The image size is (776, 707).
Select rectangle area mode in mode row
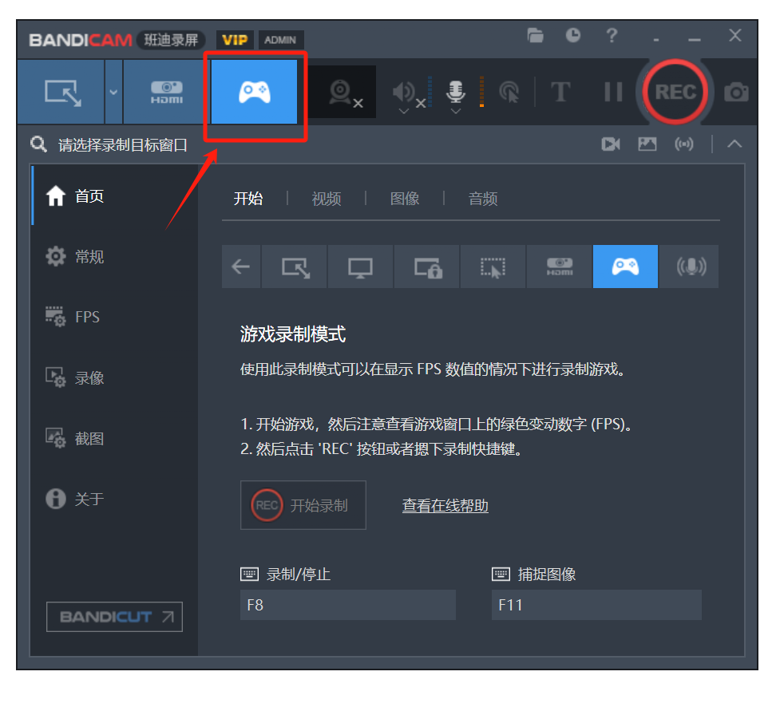(295, 267)
